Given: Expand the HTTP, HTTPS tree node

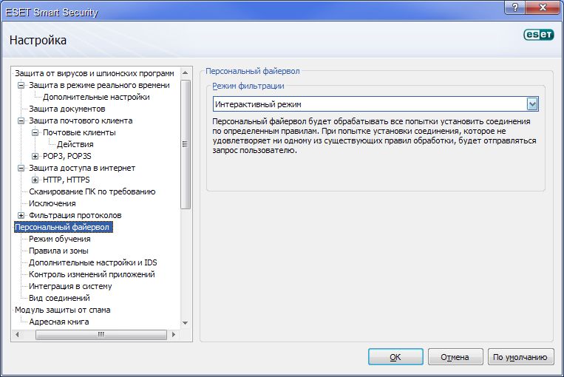Looking at the screenshot, I should (35, 180).
